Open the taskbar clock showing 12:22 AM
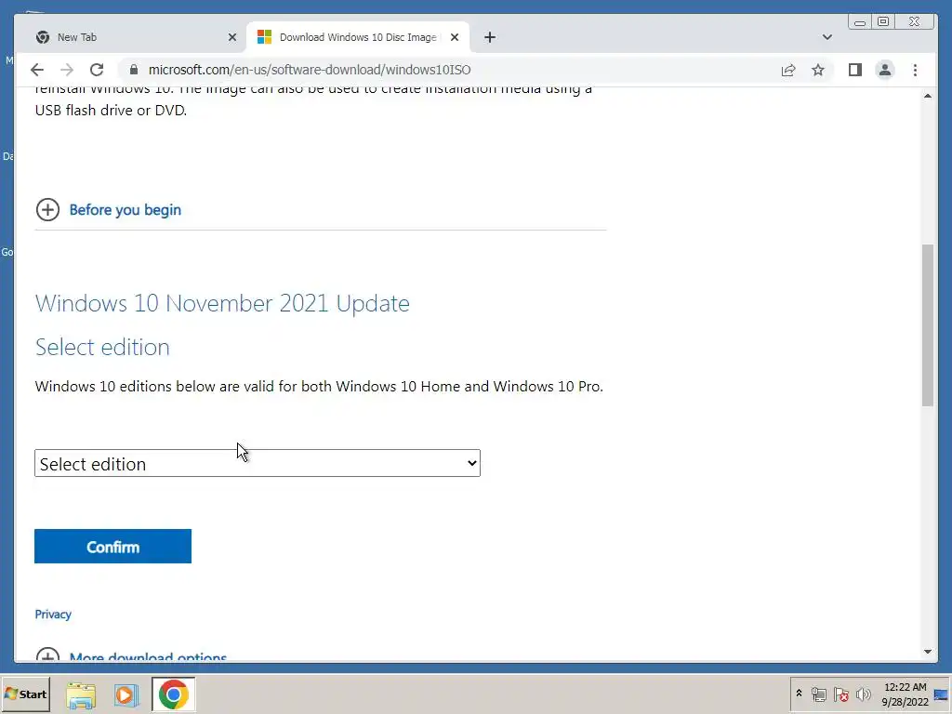This screenshot has height=714, width=952. (905, 694)
